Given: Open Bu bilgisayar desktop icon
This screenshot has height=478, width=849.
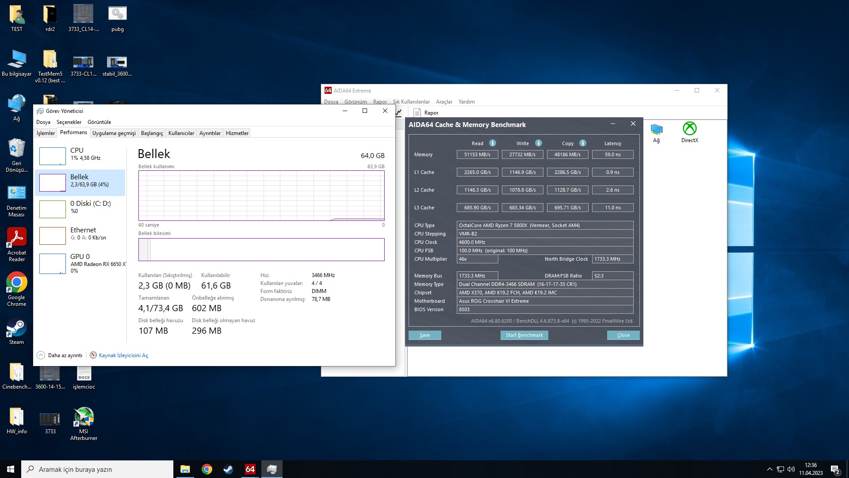Looking at the screenshot, I should [x=17, y=63].
